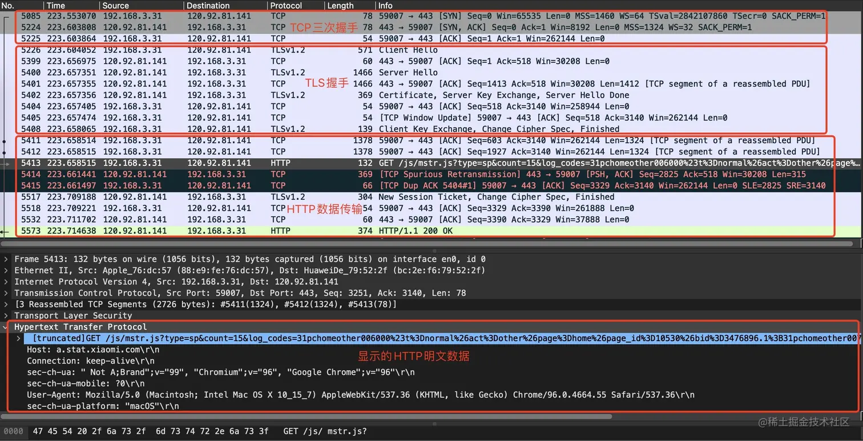Expand the Transport Layer Security section
Screen dimensions: 863x441
[6, 315]
